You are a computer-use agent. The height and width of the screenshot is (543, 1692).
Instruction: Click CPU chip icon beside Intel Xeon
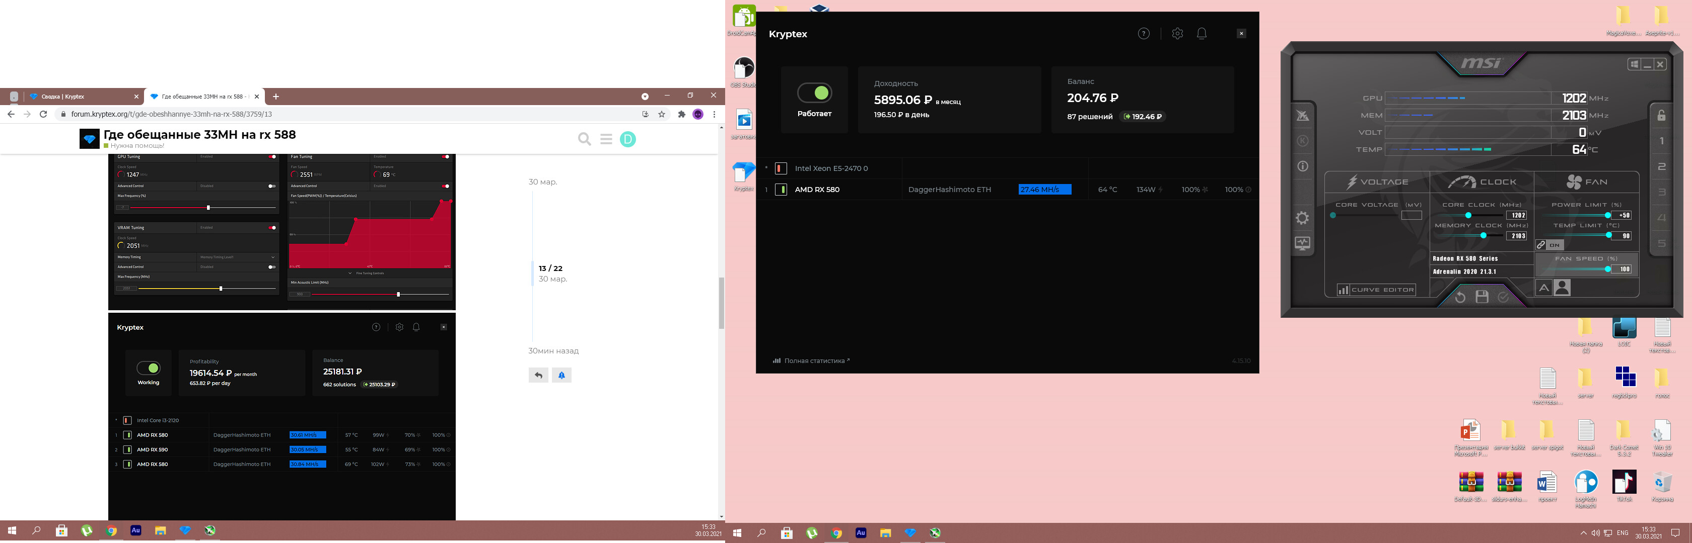781,168
